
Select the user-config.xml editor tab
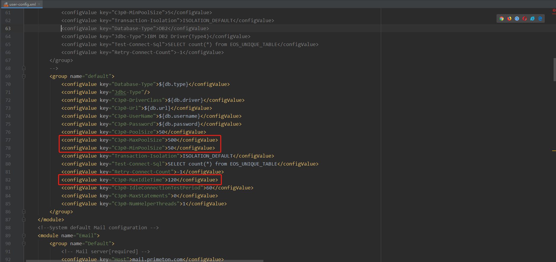pos(22,4)
